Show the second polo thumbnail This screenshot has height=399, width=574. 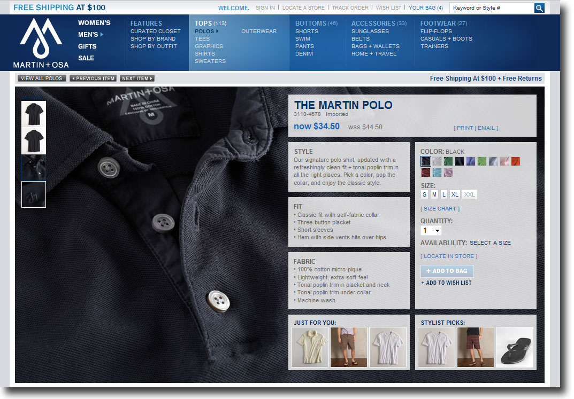(34, 140)
